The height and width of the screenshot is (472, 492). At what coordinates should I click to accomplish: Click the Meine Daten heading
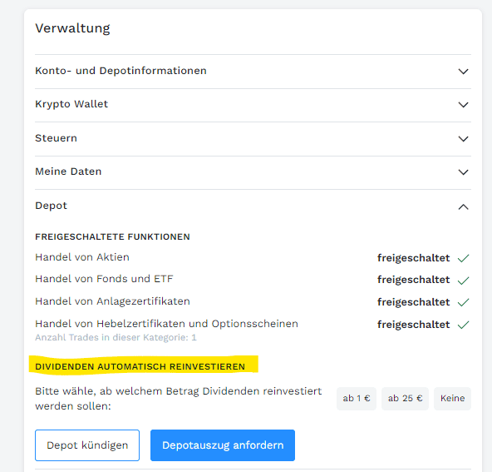[x=68, y=171]
